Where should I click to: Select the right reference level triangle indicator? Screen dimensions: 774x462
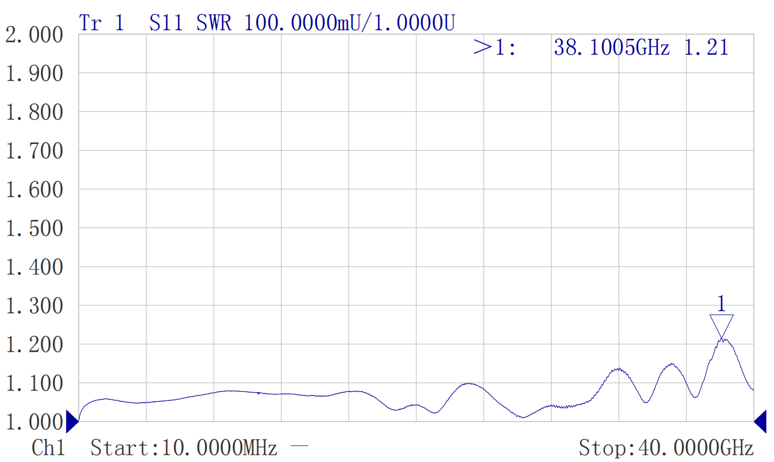(x=760, y=422)
